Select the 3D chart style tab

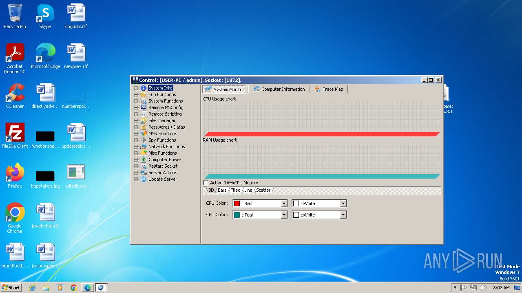pos(211,190)
